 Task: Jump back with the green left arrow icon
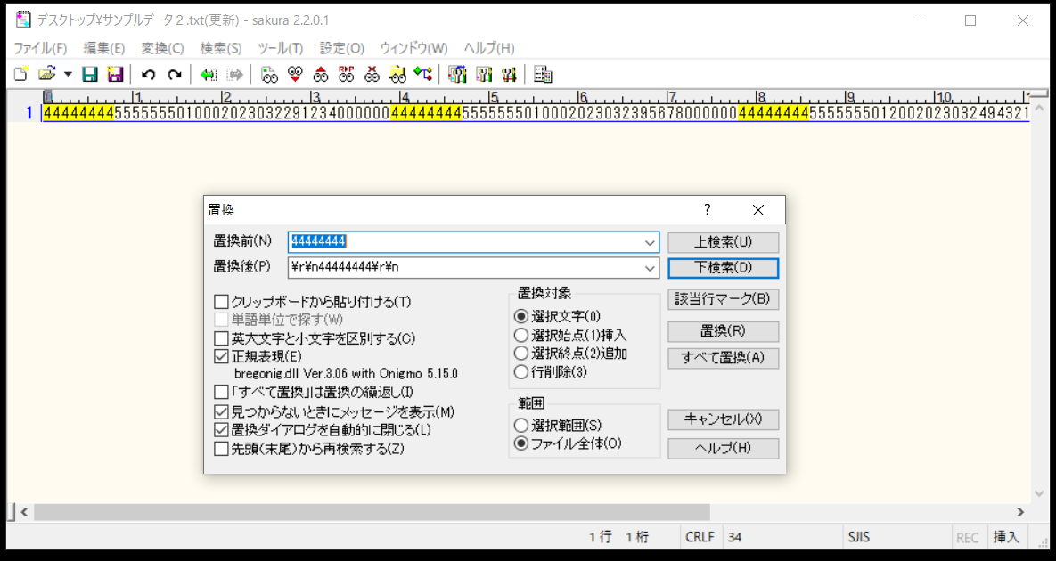point(209,74)
